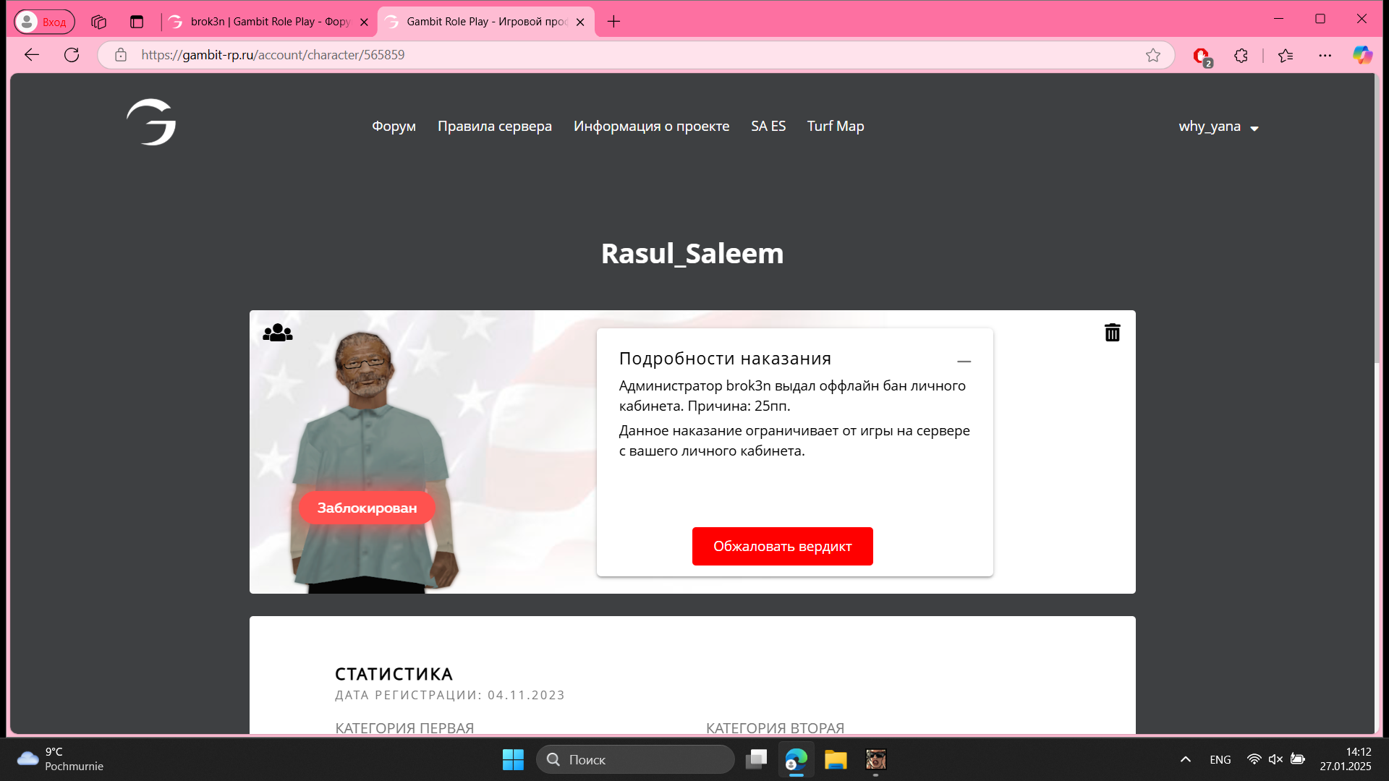The height and width of the screenshot is (781, 1389).
Task: Show hidden system tray icons chevron
Action: [x=1185, y=759]
